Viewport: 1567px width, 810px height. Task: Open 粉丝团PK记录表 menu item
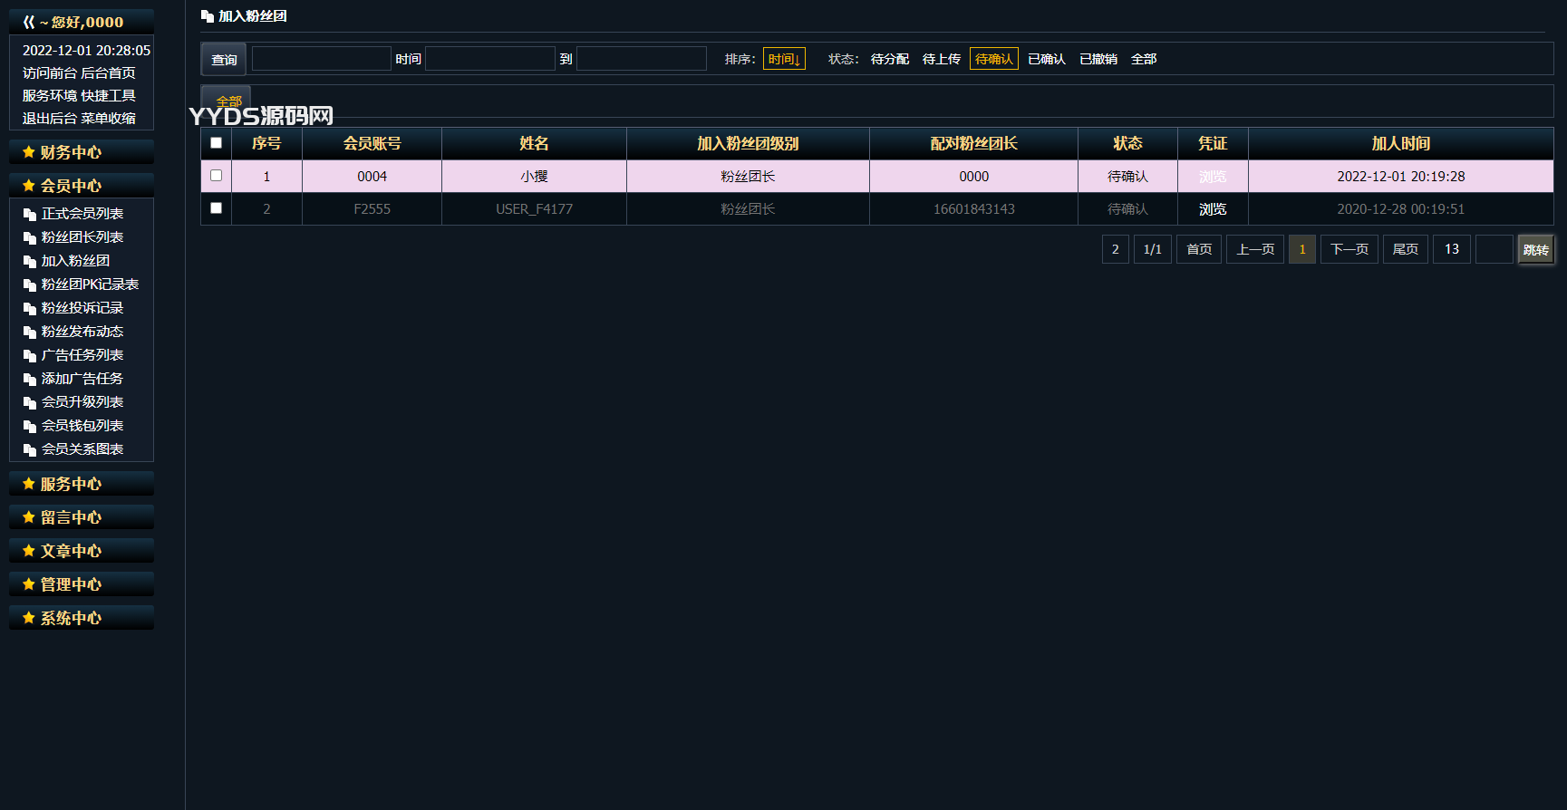(x=90, y=284)
